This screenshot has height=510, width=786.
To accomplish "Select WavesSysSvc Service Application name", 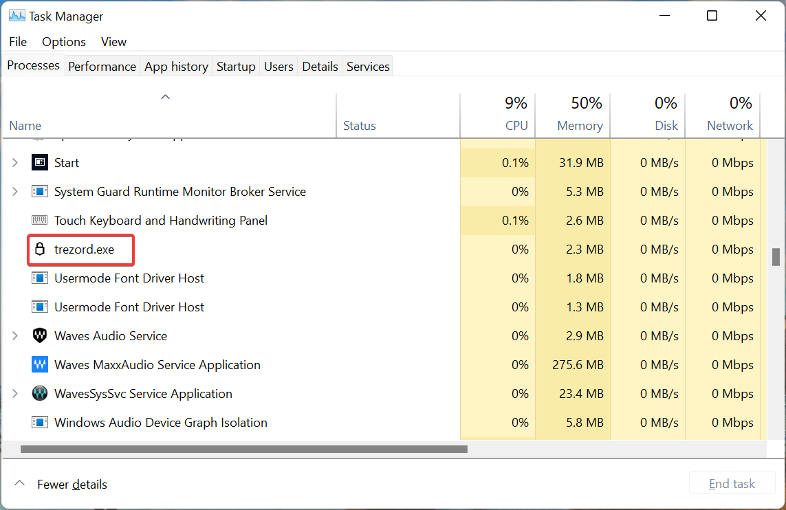I will click(x=143, y=393).
